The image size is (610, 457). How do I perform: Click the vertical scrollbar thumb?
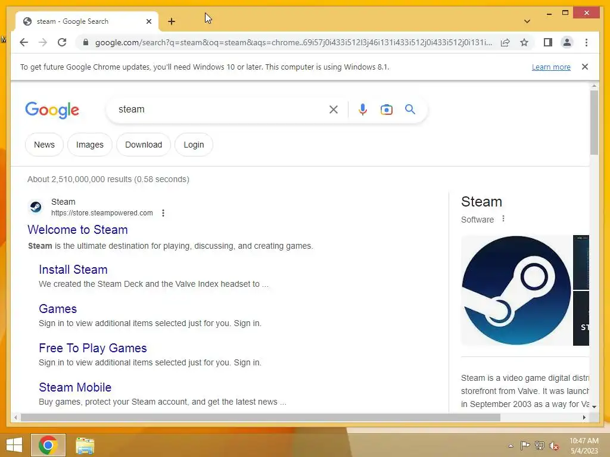tap(594, 123)
